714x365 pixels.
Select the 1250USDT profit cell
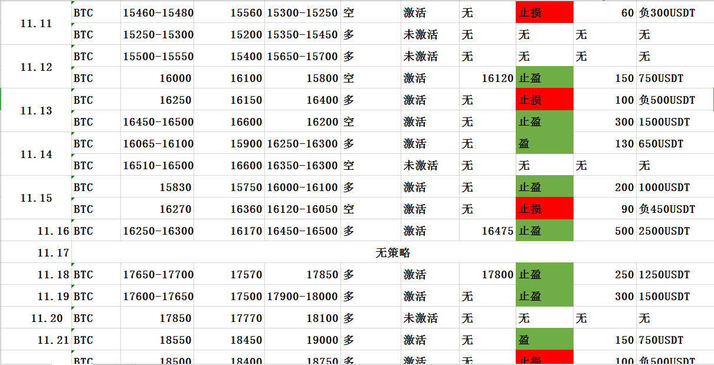pos(675,274)
